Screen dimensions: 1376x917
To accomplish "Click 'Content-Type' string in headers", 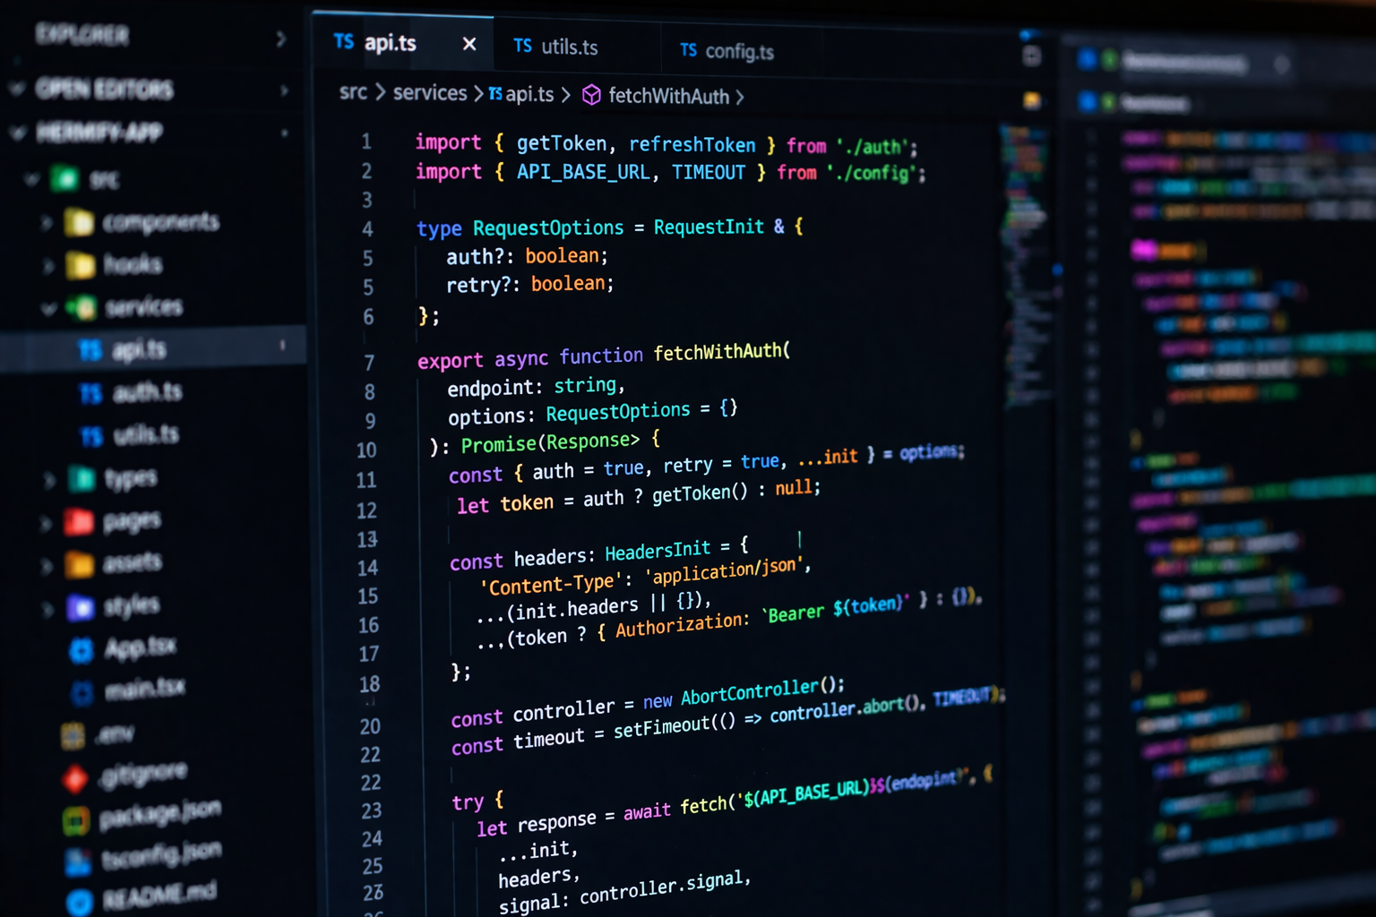I will [552, 585].
